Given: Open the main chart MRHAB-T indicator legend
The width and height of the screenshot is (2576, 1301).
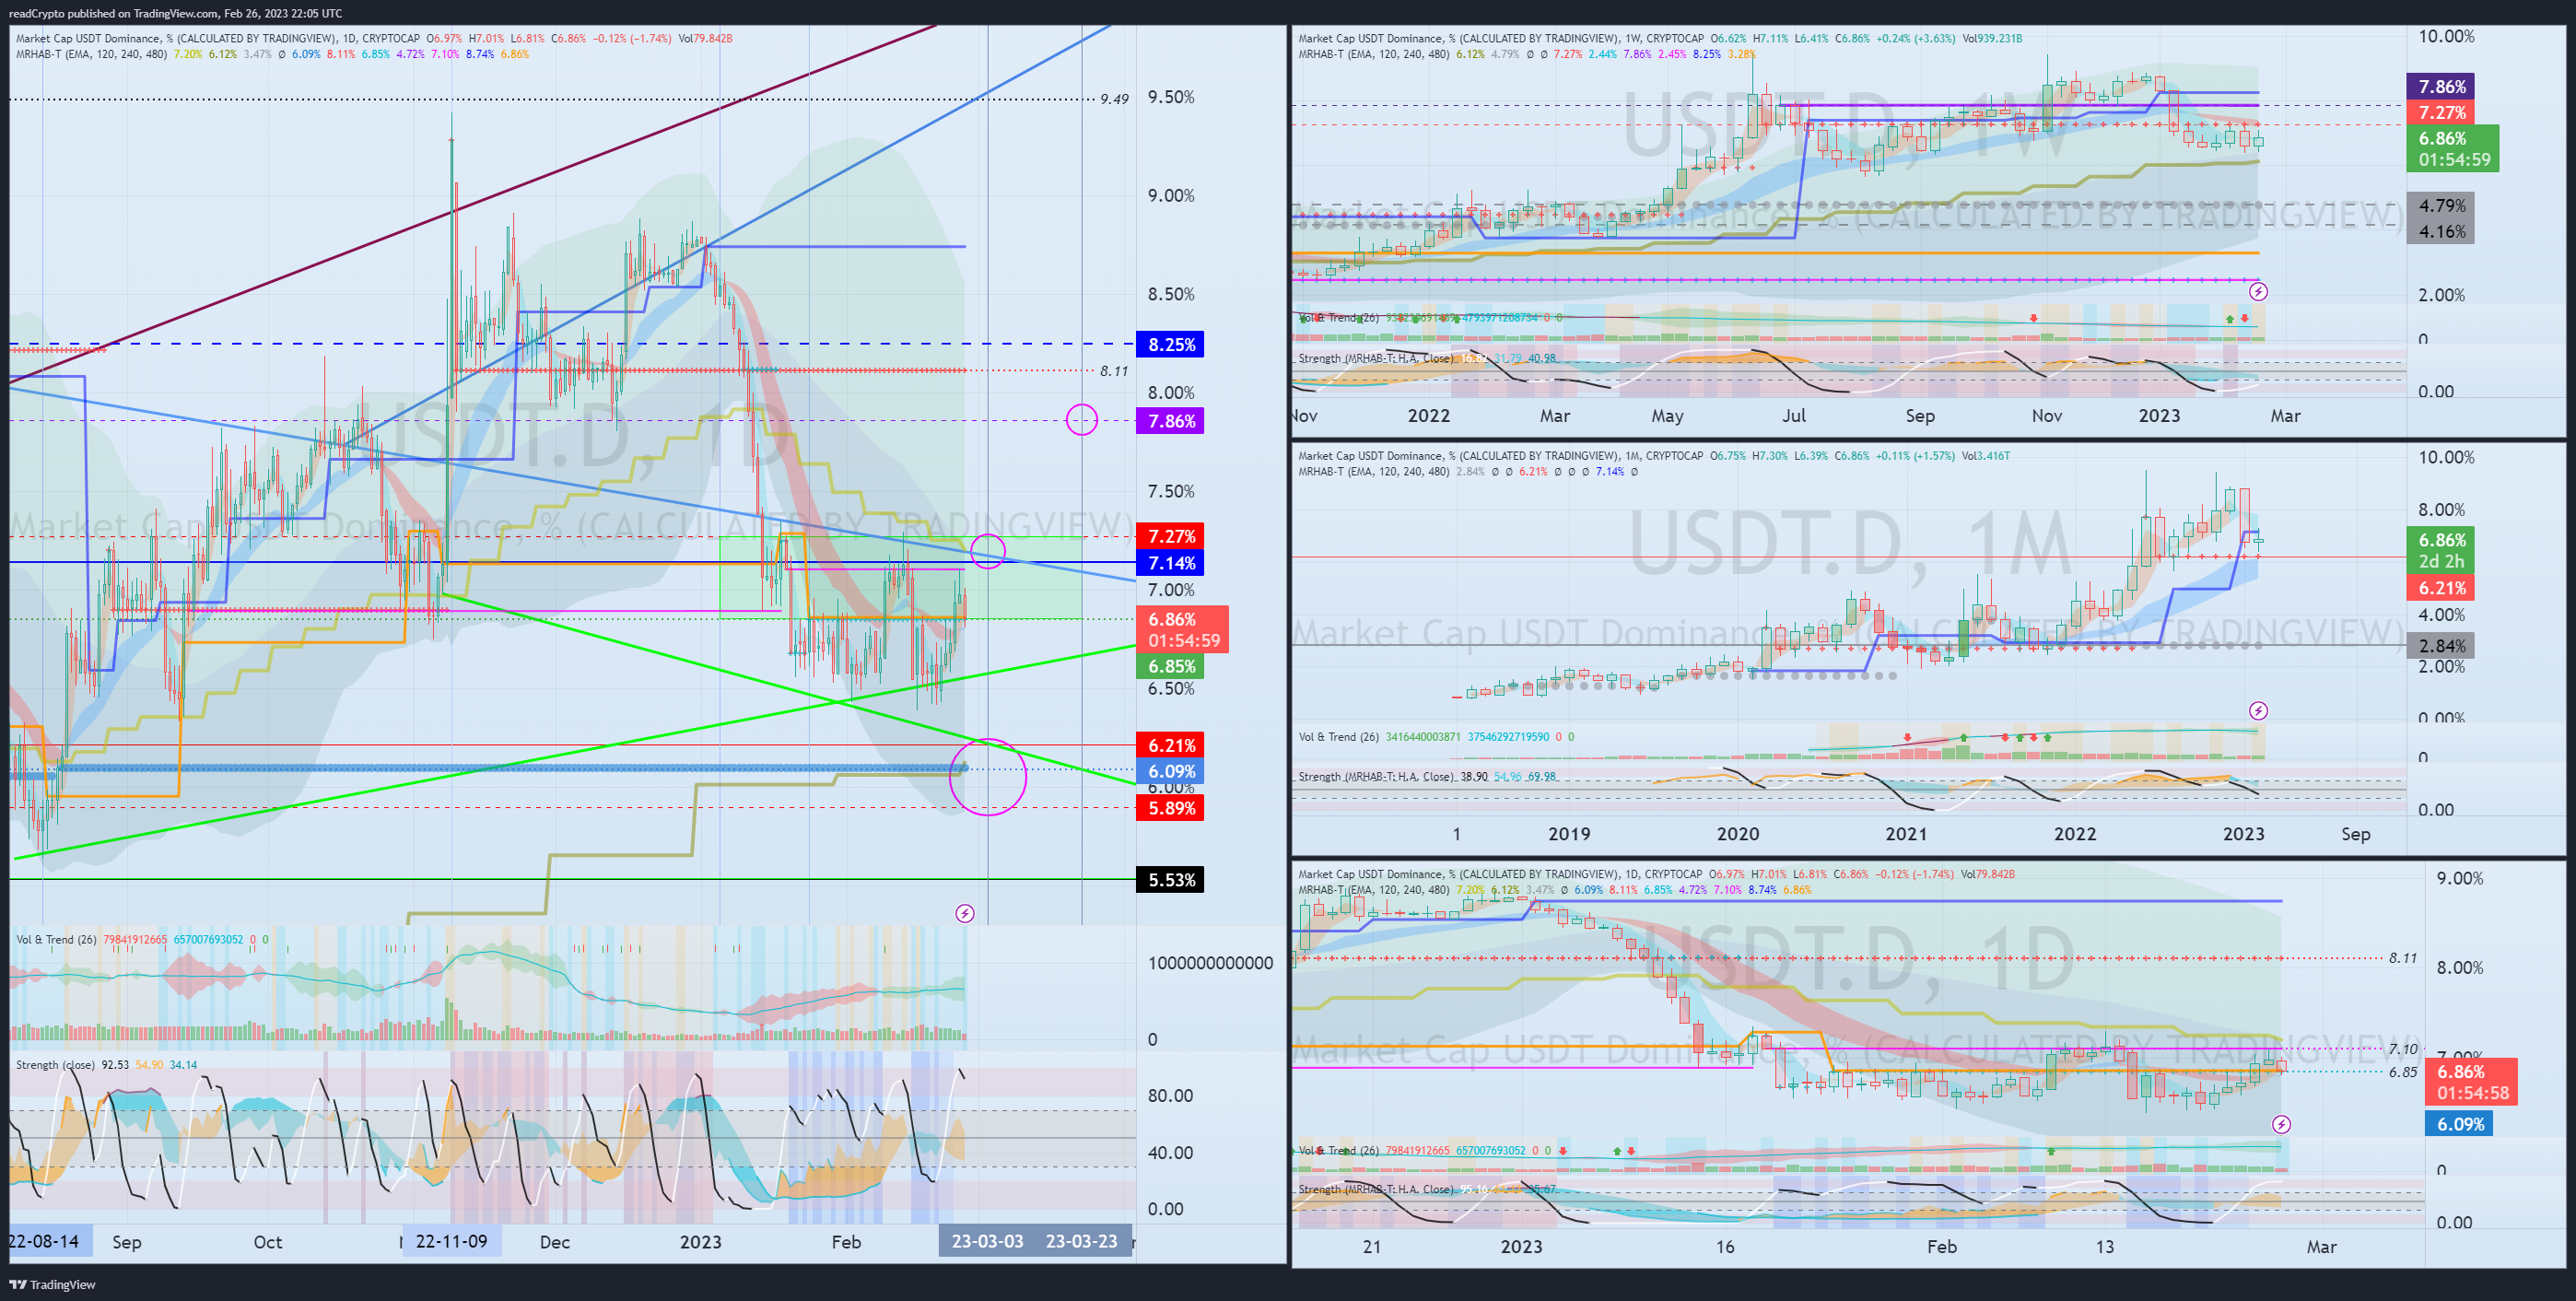Looking at the screenshot, I should [272, 54].
